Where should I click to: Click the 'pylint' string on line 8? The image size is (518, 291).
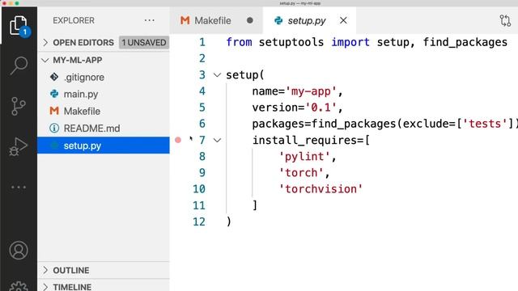coord(304,156)
